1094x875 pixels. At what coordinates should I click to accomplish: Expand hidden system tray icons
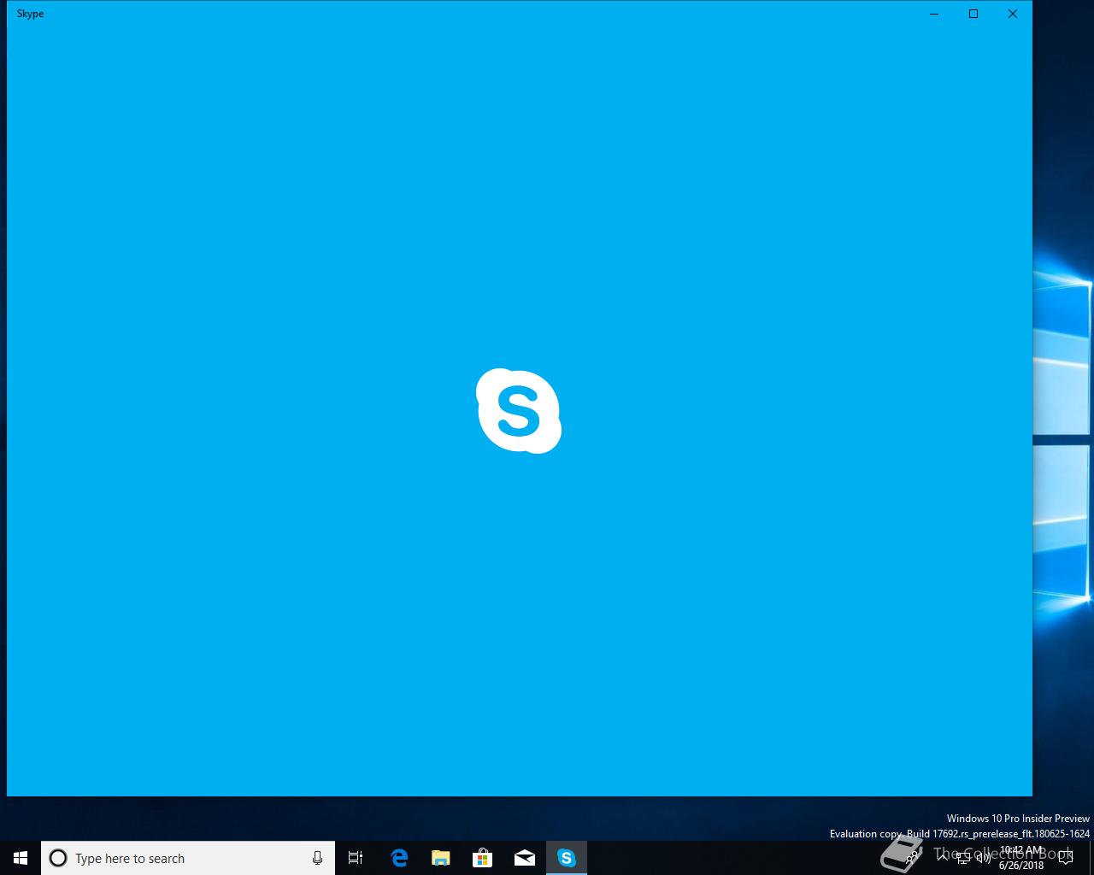point(944,858)
